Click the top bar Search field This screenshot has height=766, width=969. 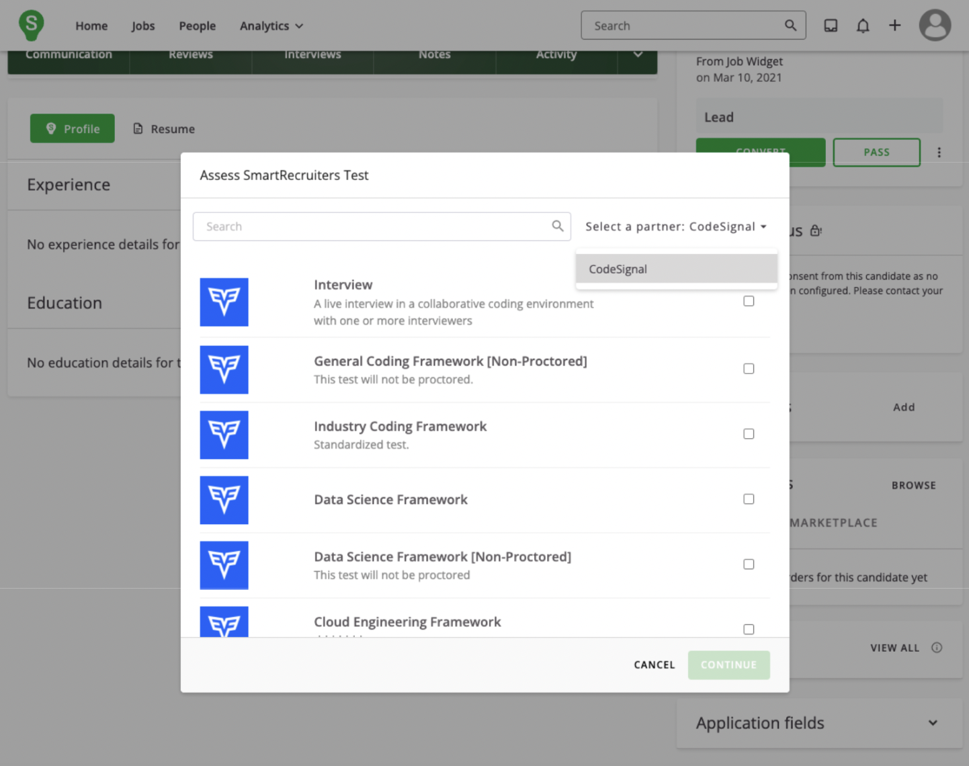pos(693,26)
